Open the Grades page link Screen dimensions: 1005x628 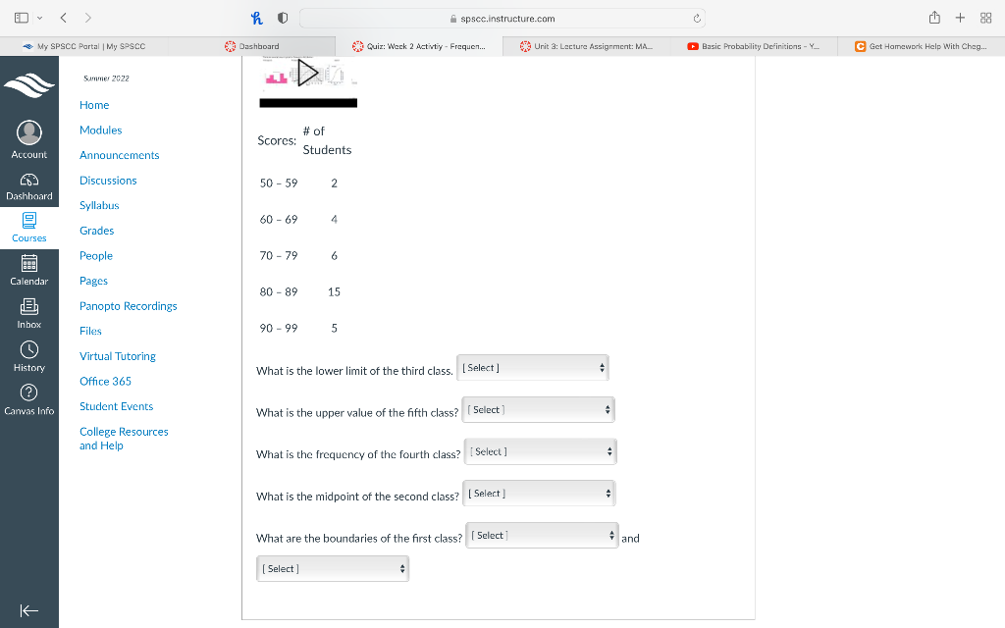[96, 230]
